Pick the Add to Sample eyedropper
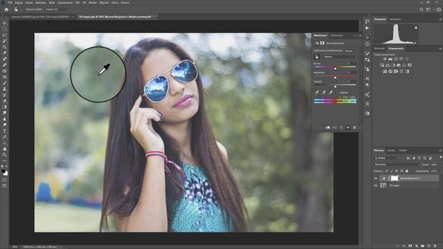This screenshot has width=443, height=249. tap(324, 92)
